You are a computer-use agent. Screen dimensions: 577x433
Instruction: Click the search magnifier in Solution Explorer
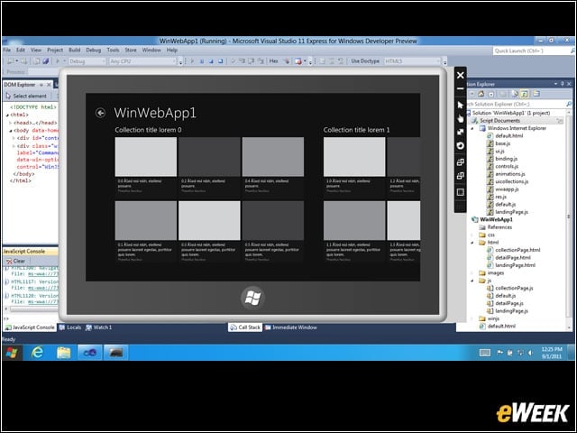click(x=569, y=105)
